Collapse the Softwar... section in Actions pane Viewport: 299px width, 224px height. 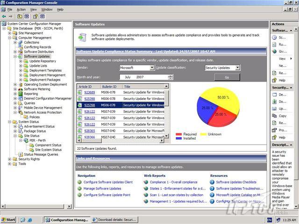click(291, 30)
